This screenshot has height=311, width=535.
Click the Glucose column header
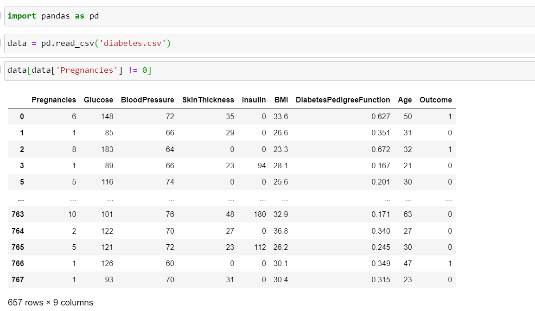tap(98, 100)
